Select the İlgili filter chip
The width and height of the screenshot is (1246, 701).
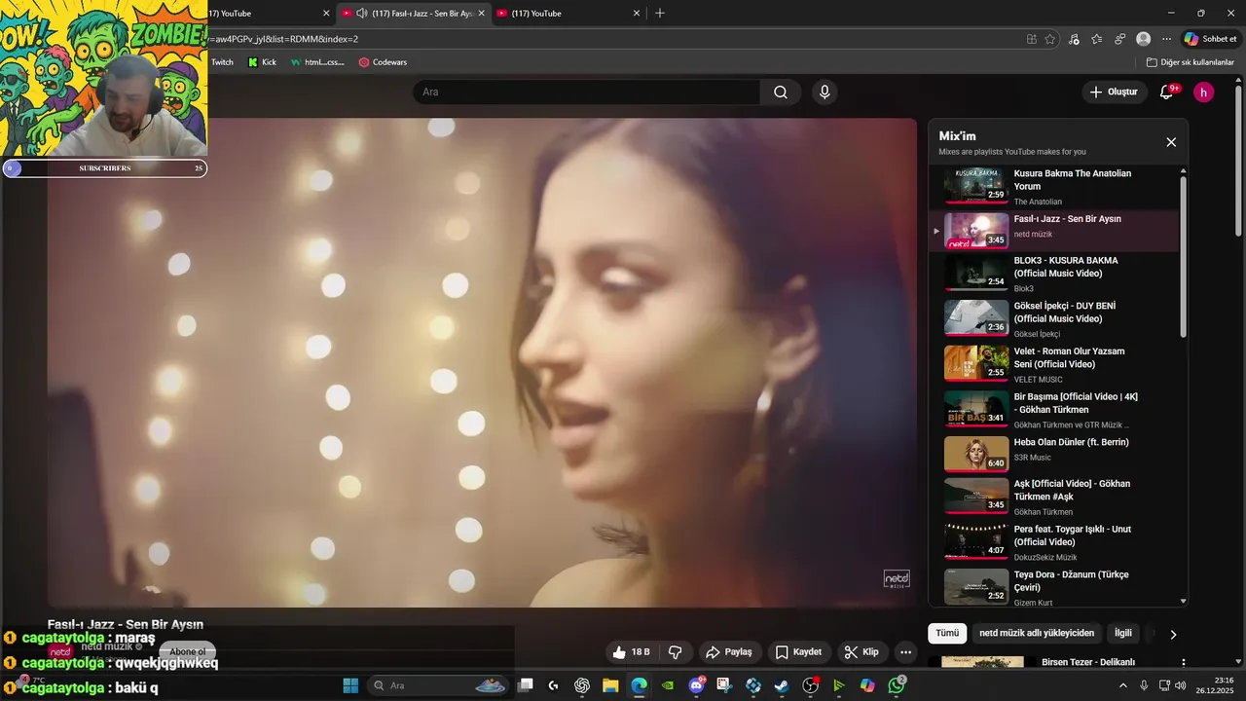click(1123, 633)
